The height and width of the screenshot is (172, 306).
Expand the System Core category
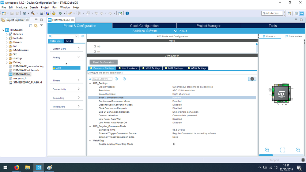point(66,49)
